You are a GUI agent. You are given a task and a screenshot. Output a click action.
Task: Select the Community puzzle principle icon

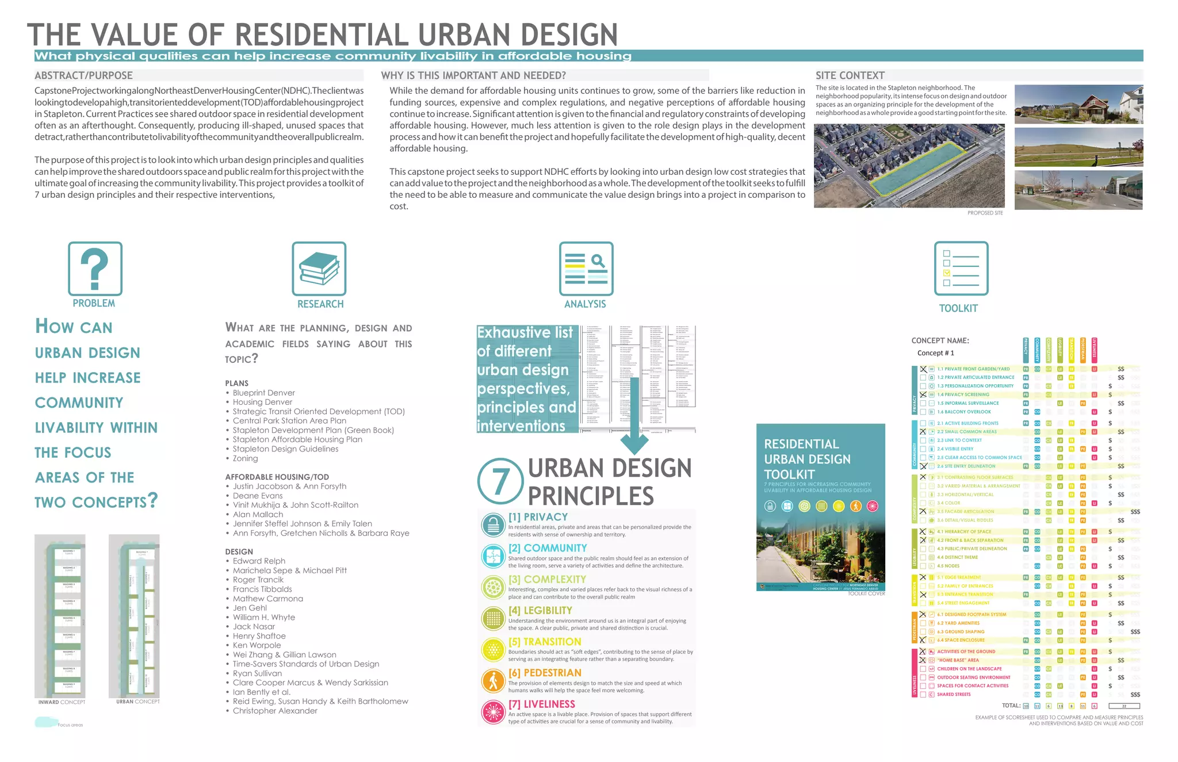[493, 556]
